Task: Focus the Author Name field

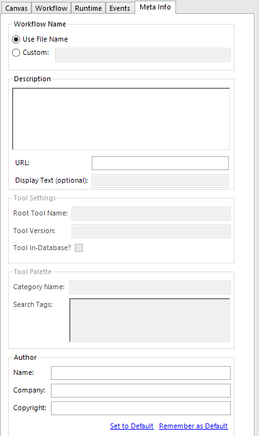Action: [141, 373]
